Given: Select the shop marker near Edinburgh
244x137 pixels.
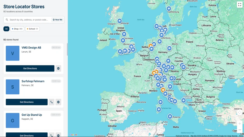Looking at the screenshot, I should coord(120,21).
